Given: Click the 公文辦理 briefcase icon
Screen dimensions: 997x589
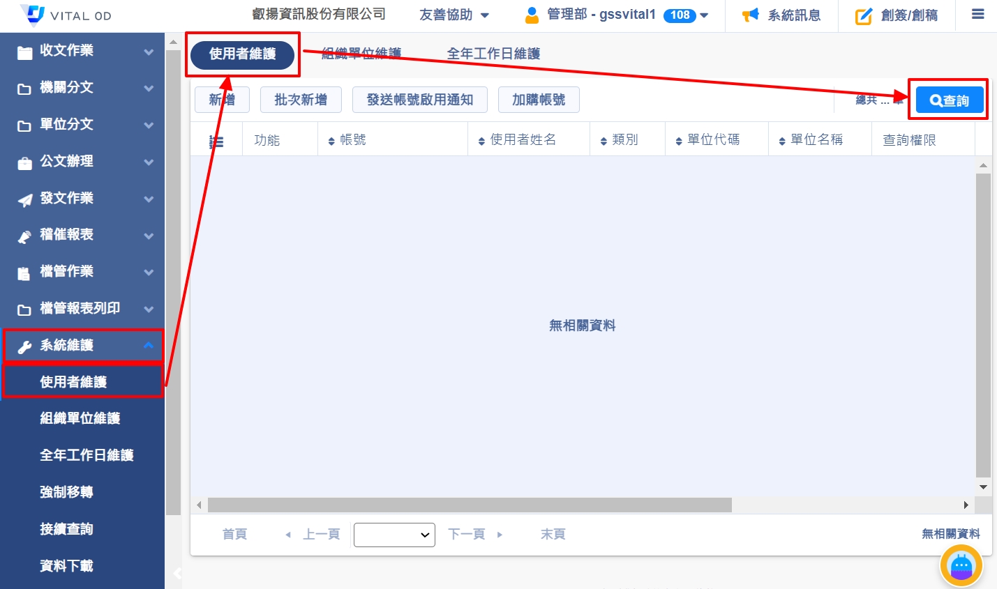Looking at the screenshot, I should click(x=25, y=162).
